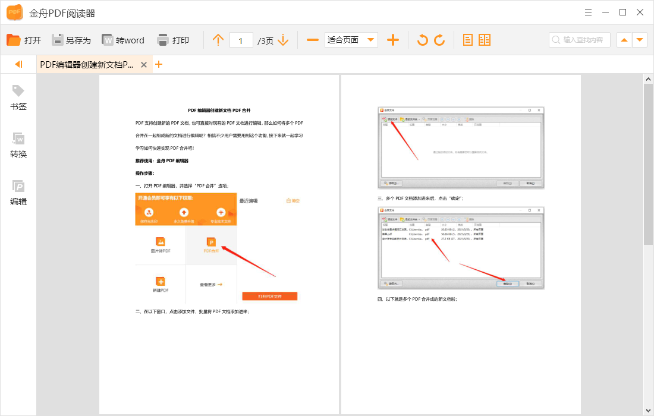
Task: Go to previous page with up arrow
Action: [218, 40]
